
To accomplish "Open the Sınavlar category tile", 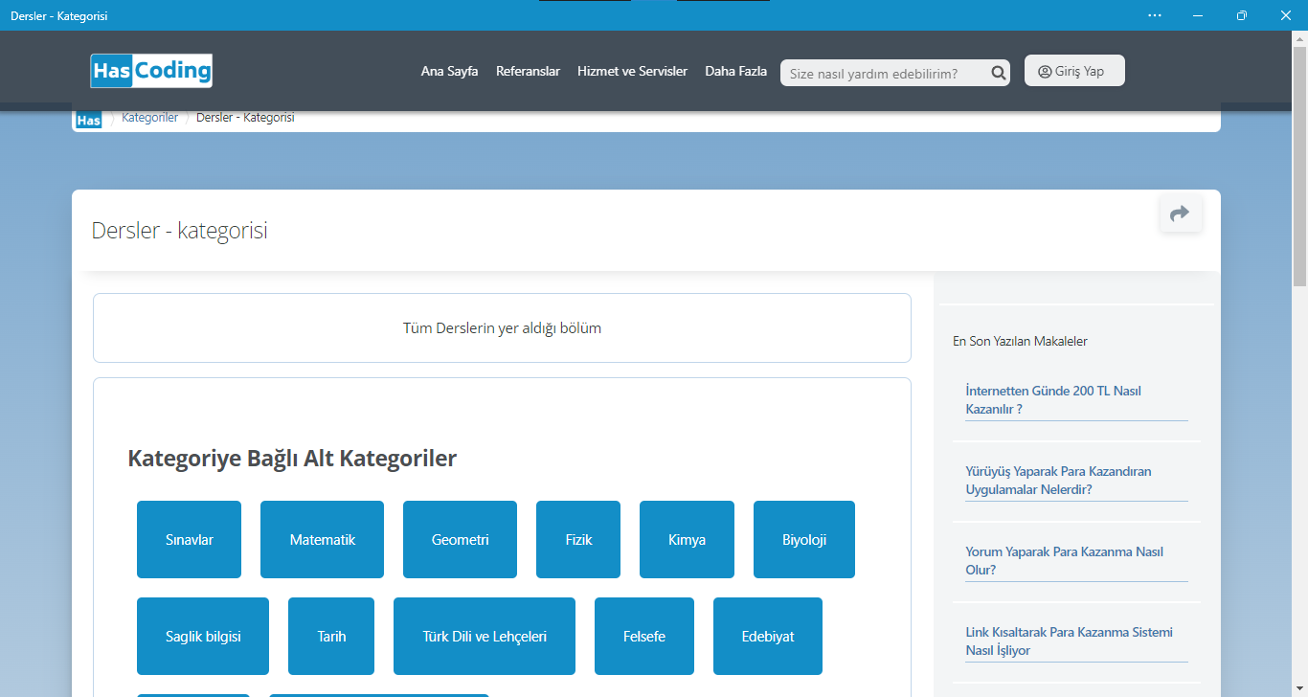I will [x=189, y=540].
